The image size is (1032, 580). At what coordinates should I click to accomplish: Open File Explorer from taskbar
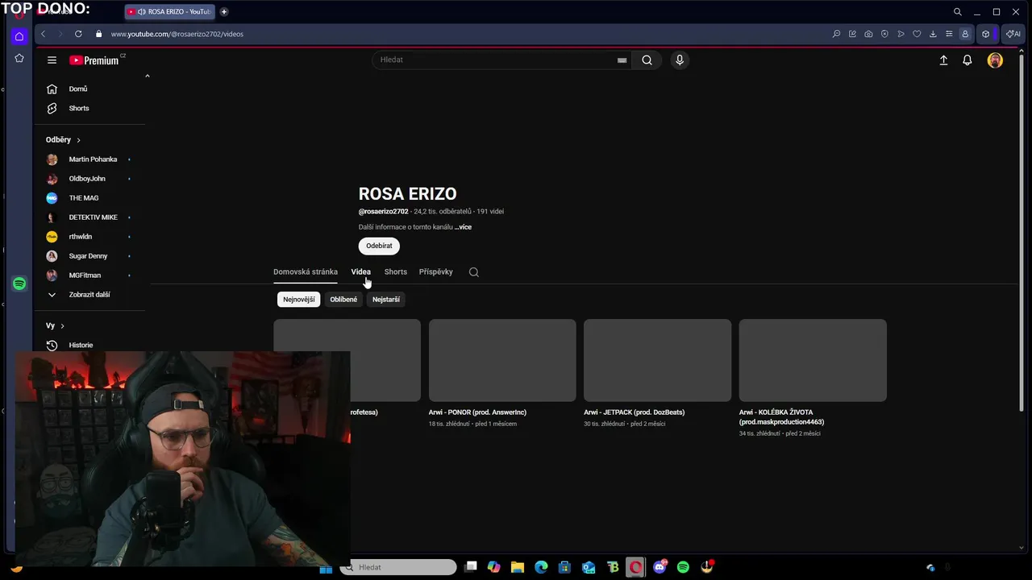tap(518, 567)
